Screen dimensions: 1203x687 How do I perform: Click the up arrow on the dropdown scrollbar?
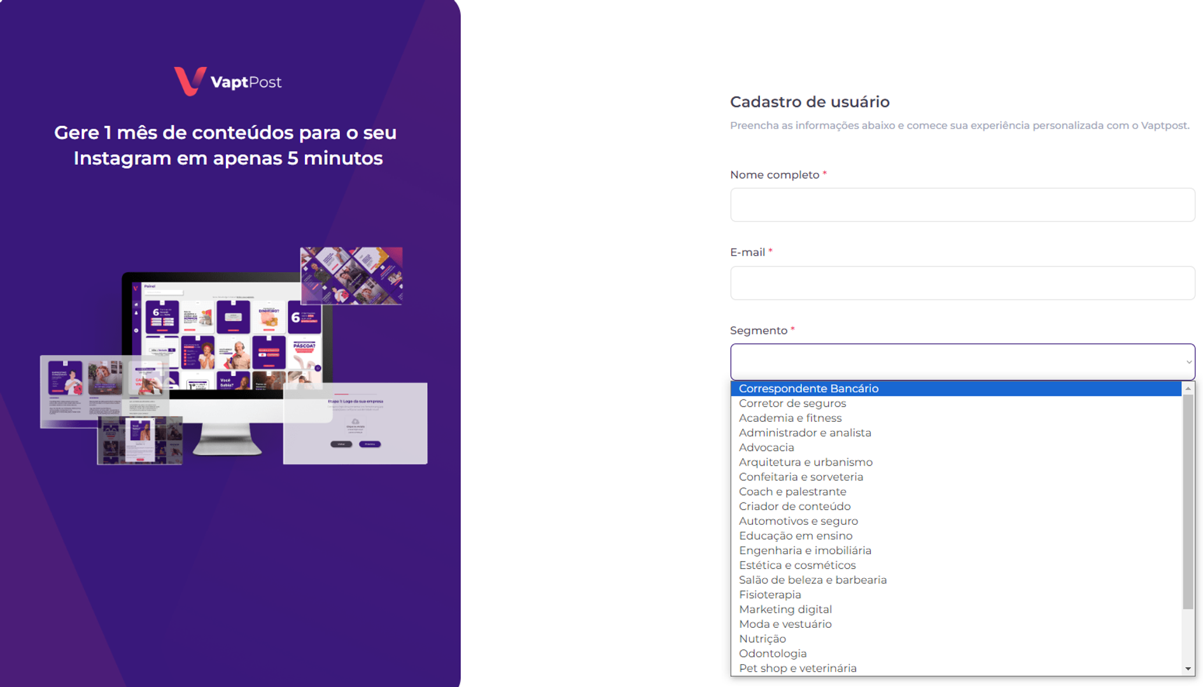tap(1188, 388)
